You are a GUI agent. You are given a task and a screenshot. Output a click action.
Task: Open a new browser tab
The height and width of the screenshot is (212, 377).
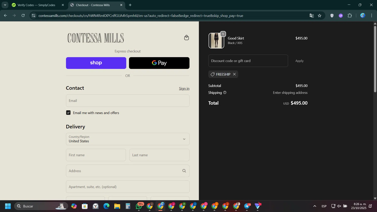coord(130,5)
